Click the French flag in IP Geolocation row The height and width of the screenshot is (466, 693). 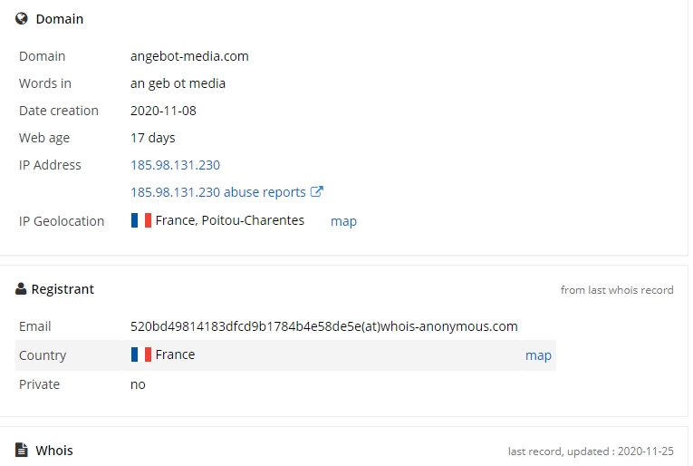[x=140, y=220]
